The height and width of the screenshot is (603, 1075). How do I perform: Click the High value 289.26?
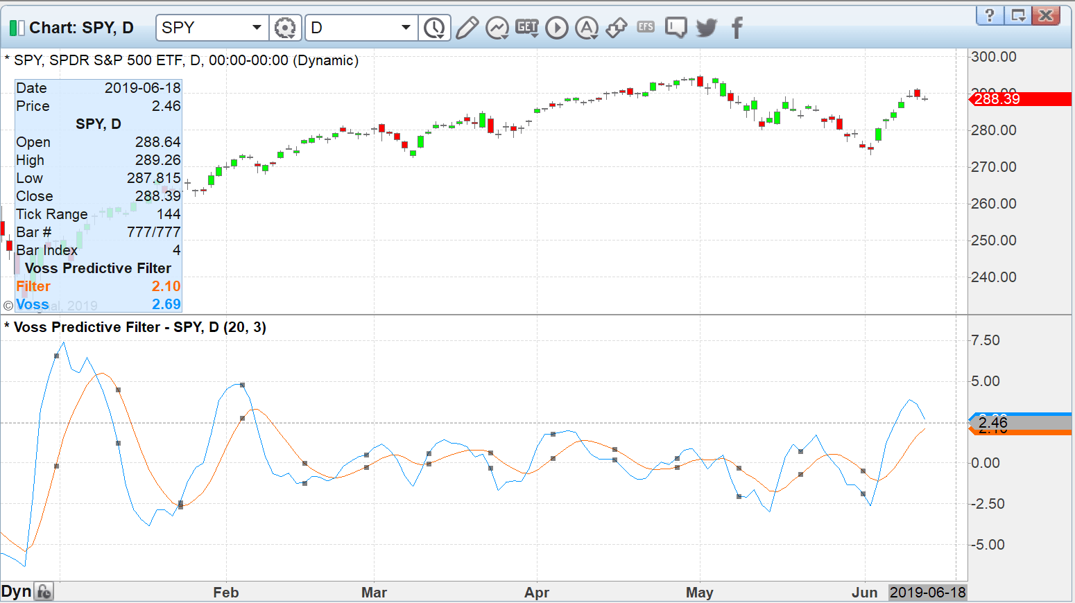[157, 160]
